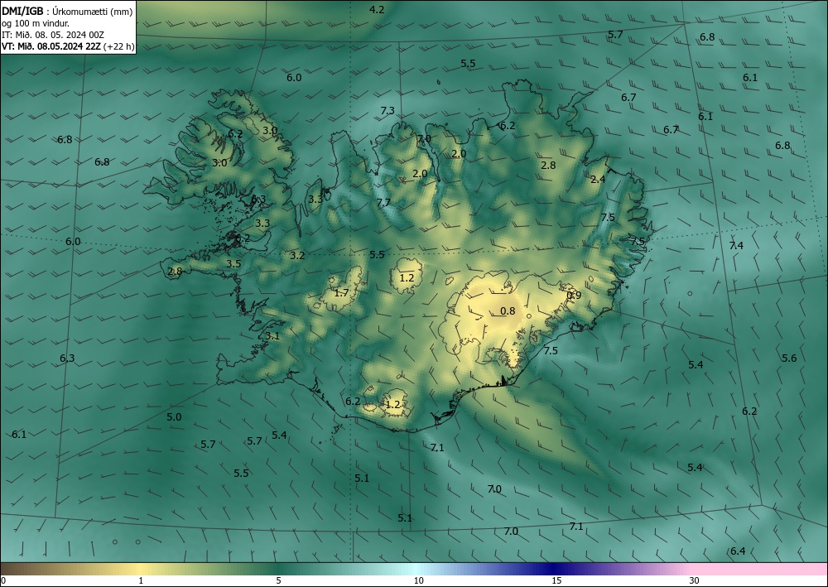This screenshot has height=587, width=828.
Task: Pick the dark navy segment of the color scale
Action: (555, 569)
